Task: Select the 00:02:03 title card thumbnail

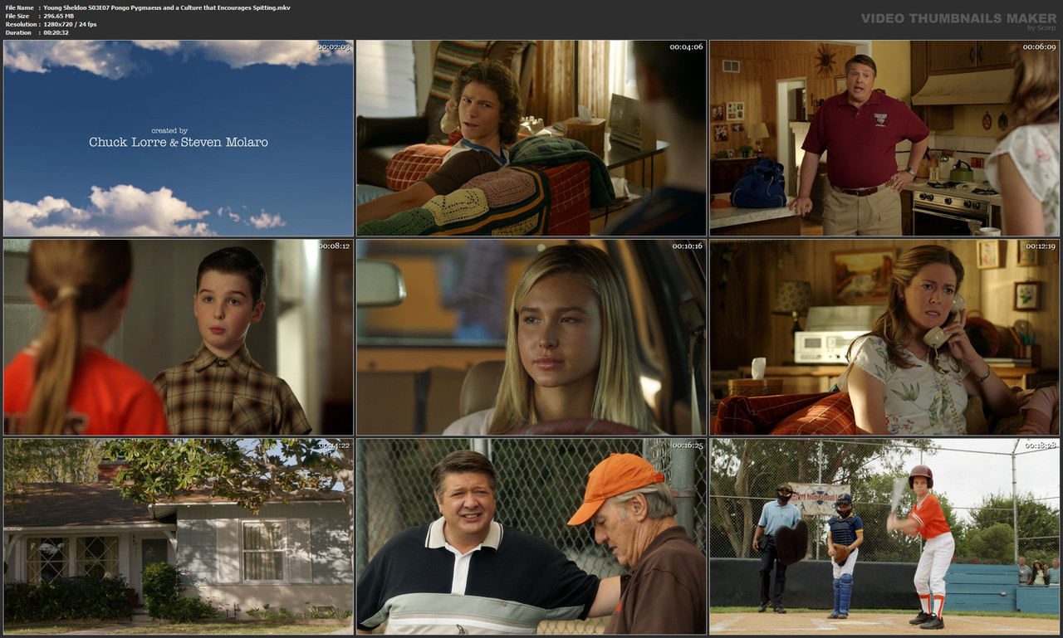Action: (179, 138)
